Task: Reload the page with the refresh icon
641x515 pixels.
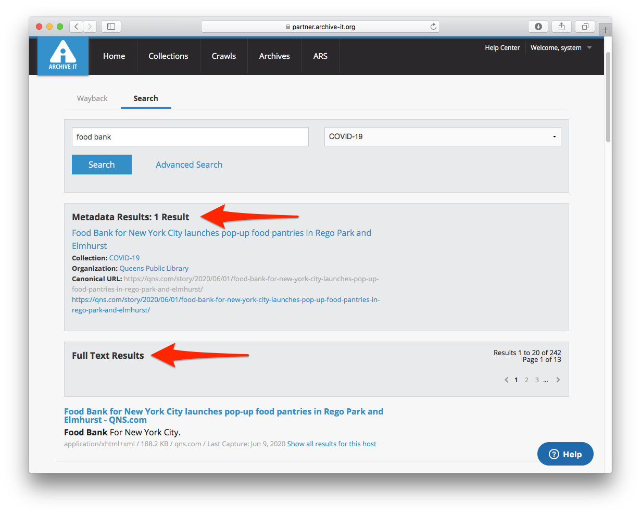Action: [x=433, y=27]
